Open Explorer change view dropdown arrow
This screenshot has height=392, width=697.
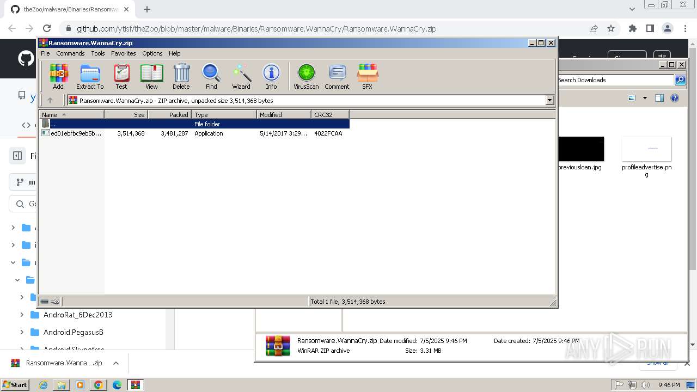[x=645, y=98]
